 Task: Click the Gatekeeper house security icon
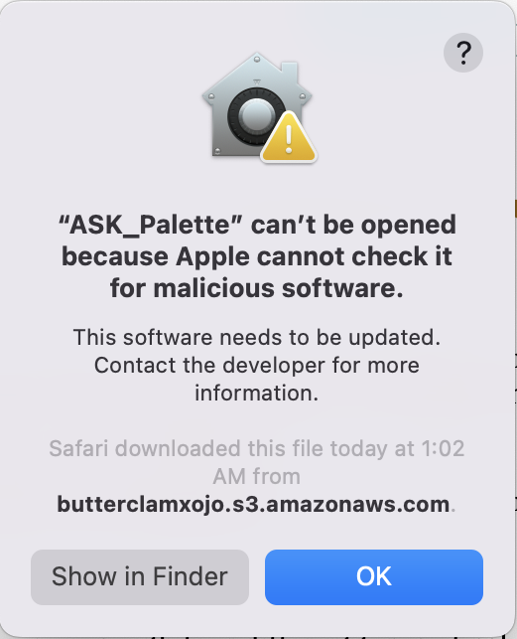tap(259, 107)
